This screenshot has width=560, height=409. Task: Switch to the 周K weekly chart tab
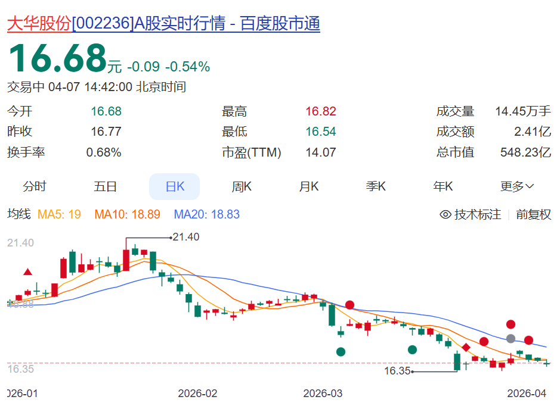tap(240, 186)
